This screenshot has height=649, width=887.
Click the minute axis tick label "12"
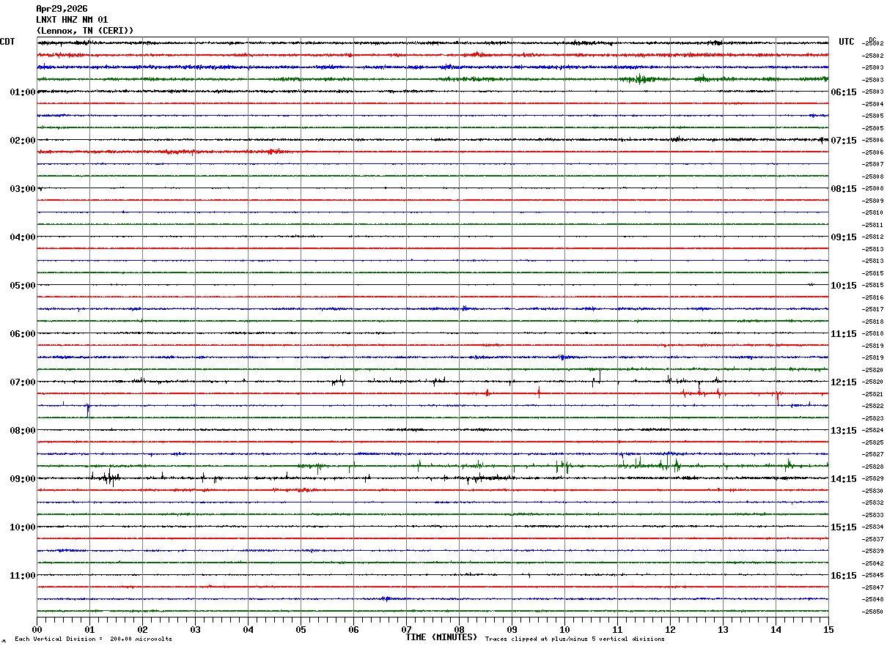(x=670, y=629)
